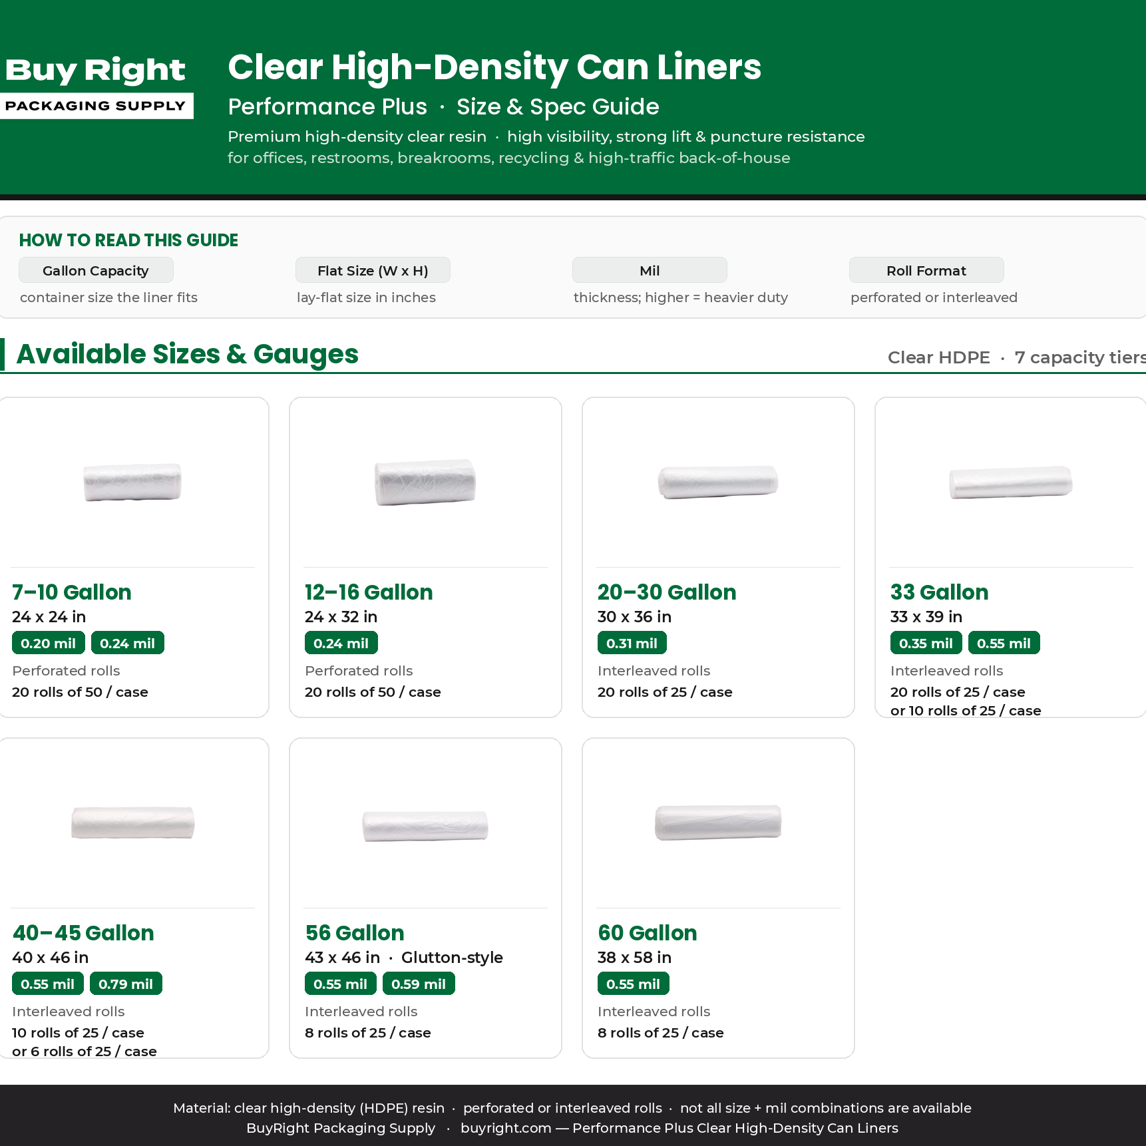Click 'Perforated rolls' on 12–16 Gallon card

[x=359, y=671]
